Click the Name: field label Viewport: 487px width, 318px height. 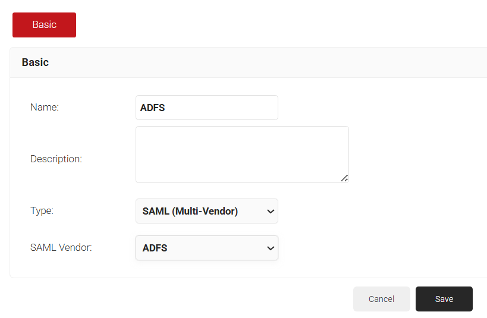click(x=45, y=108)
